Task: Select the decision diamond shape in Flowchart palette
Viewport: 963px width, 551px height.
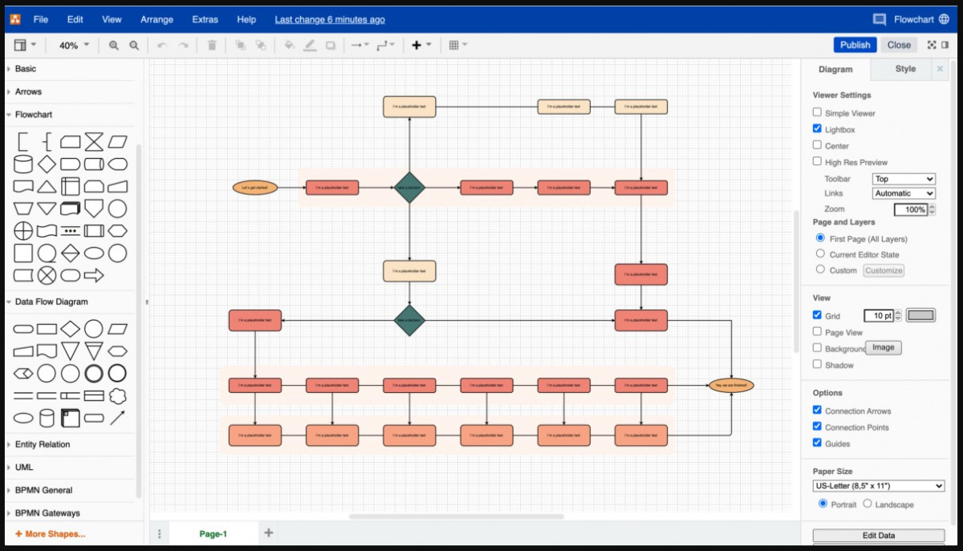Action: point(47,164)
